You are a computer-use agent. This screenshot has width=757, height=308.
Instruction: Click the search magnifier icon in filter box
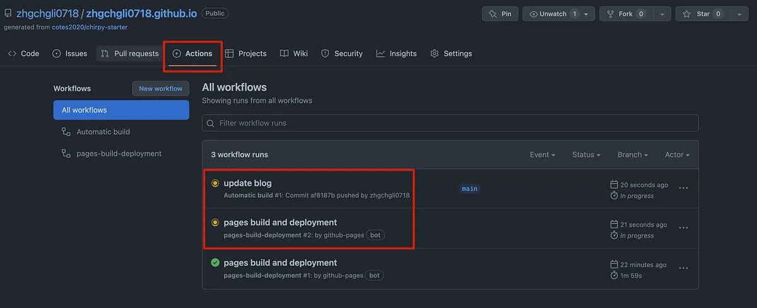coord(211,123)
